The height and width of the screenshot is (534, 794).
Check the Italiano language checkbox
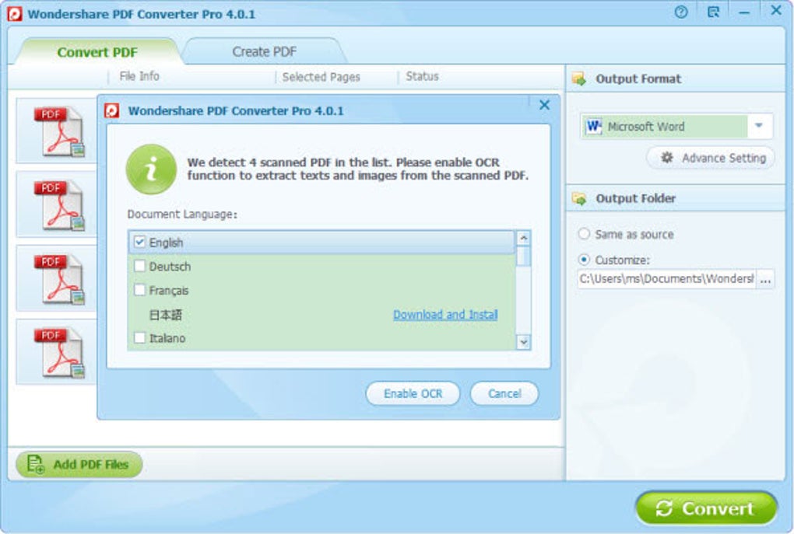tap(140, 337)
